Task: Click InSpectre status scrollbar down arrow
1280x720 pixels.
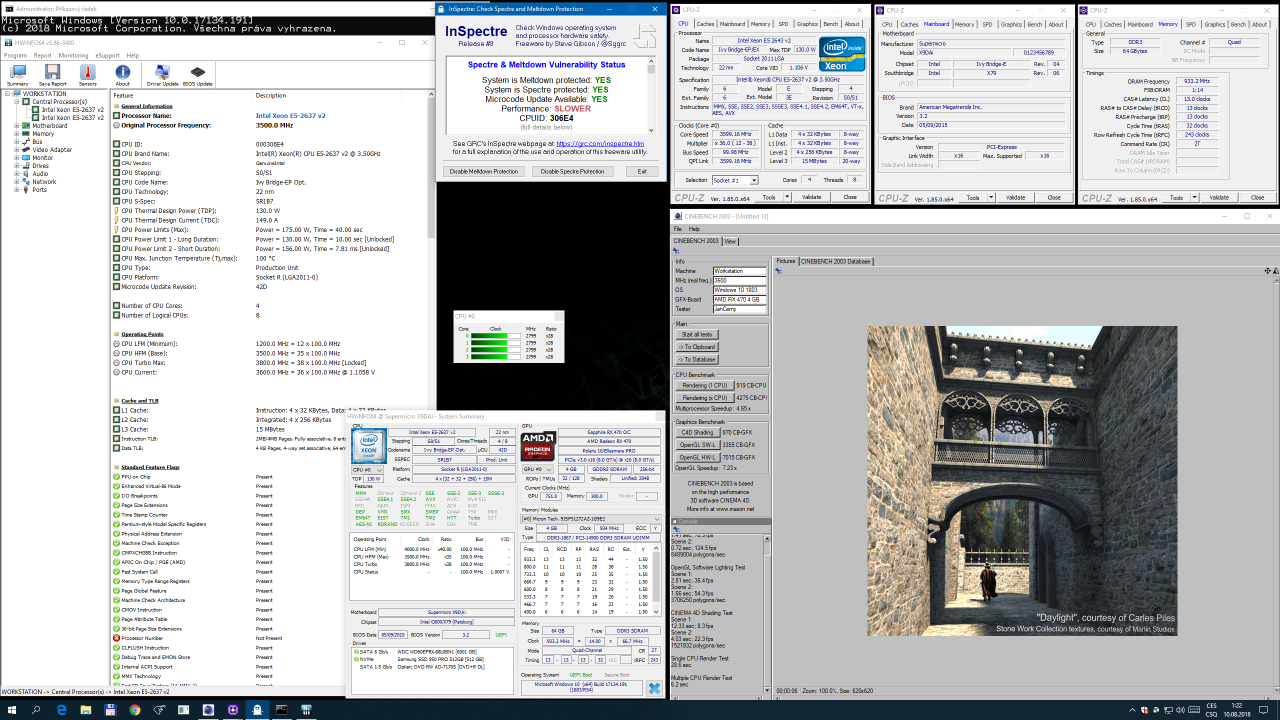Action: (x=651, y=130)
